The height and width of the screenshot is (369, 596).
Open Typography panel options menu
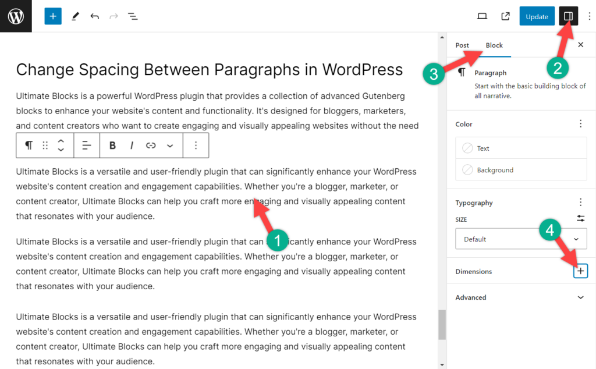[x=580, y=202]
